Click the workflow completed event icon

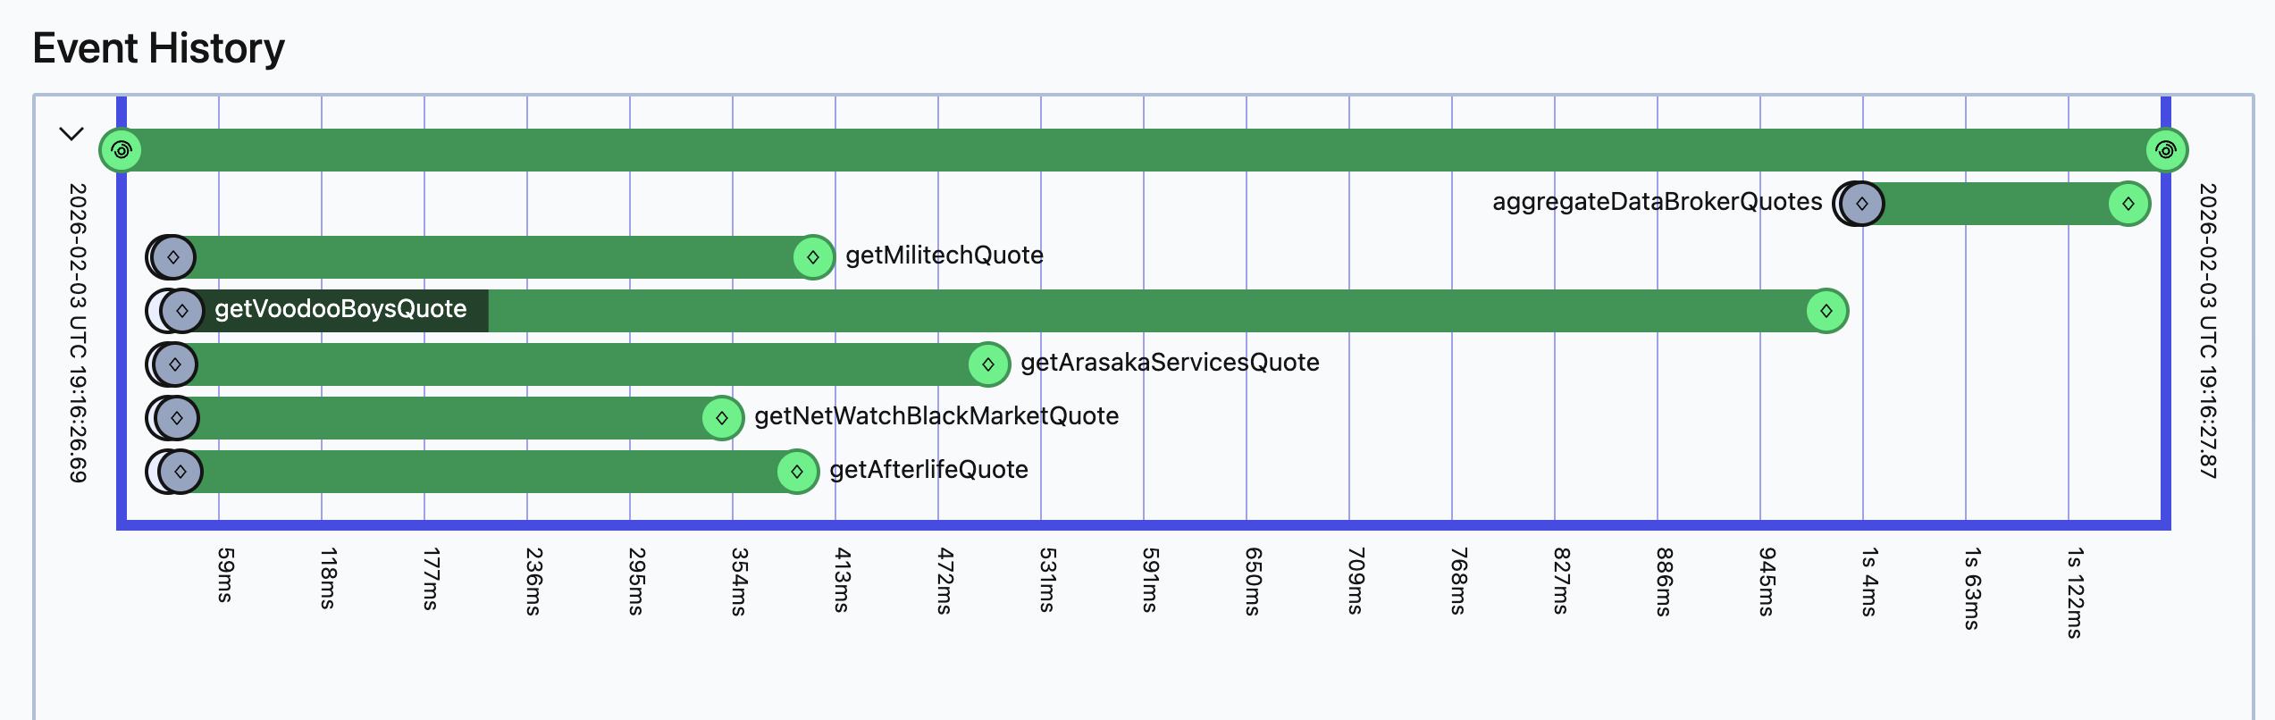(2165, 150)
